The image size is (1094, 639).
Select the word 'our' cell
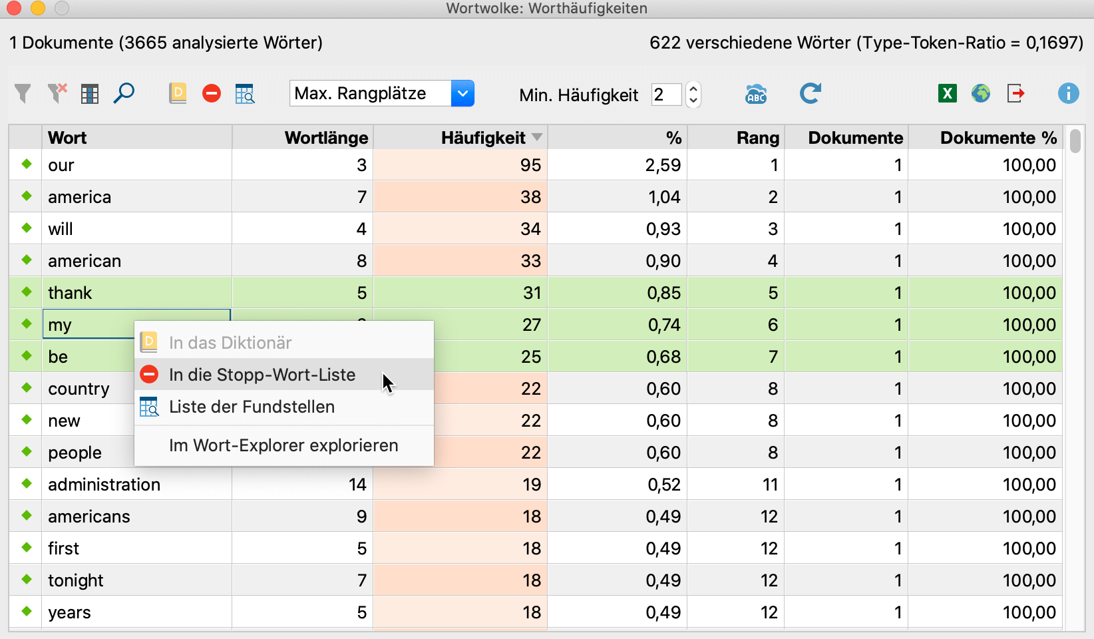tap(137, 165)
